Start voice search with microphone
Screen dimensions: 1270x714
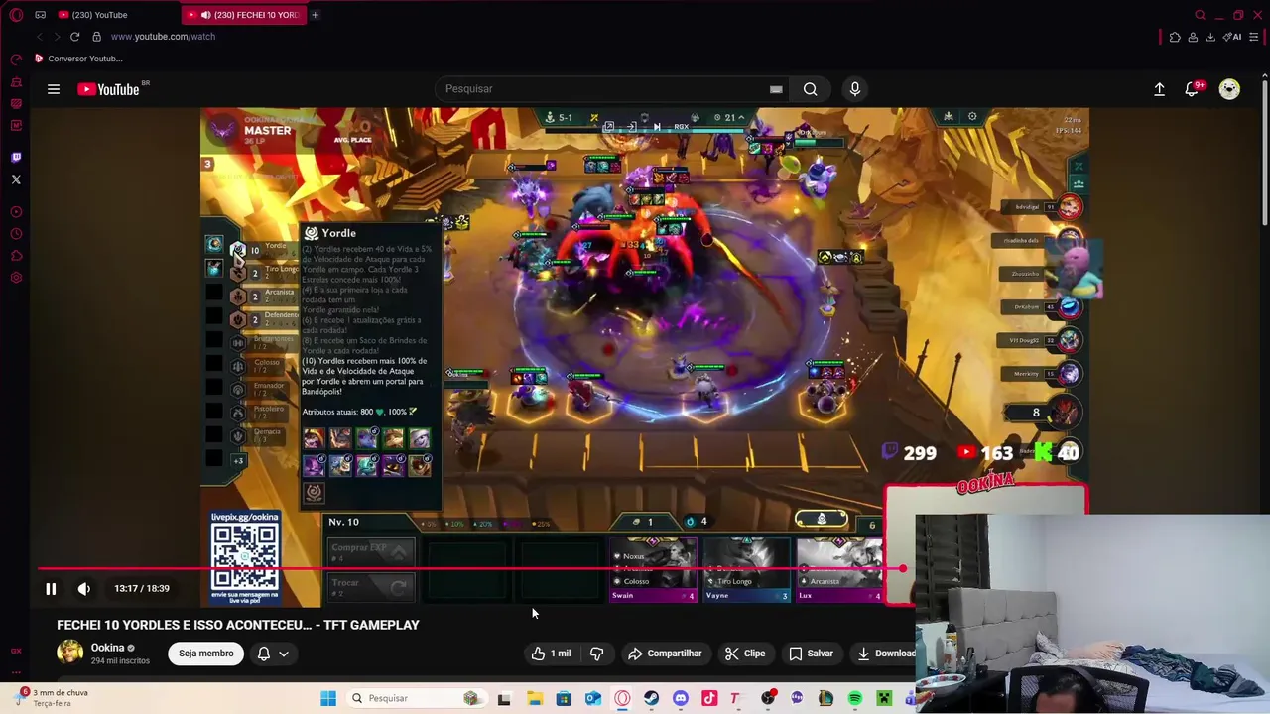854,89
